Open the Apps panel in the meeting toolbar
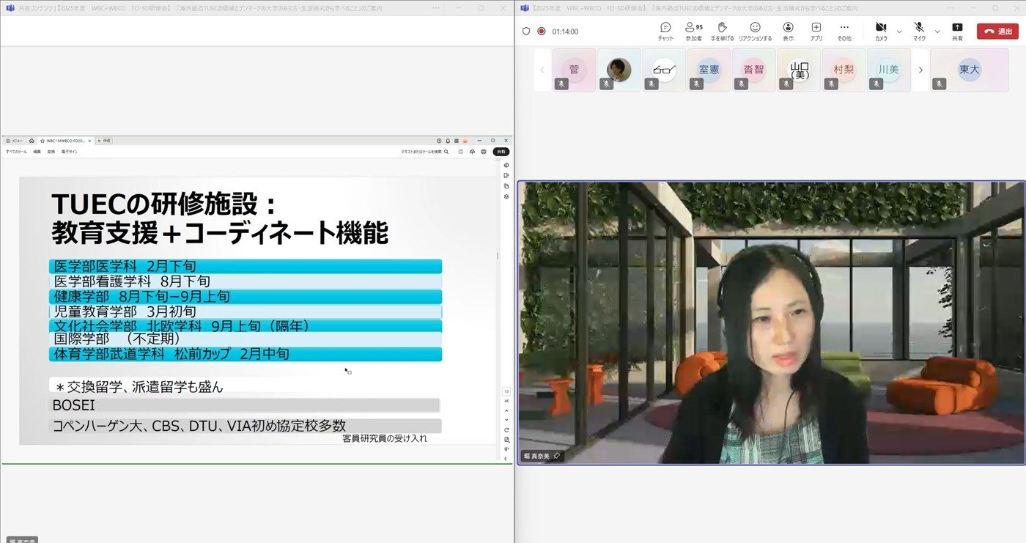 point(816,31)
